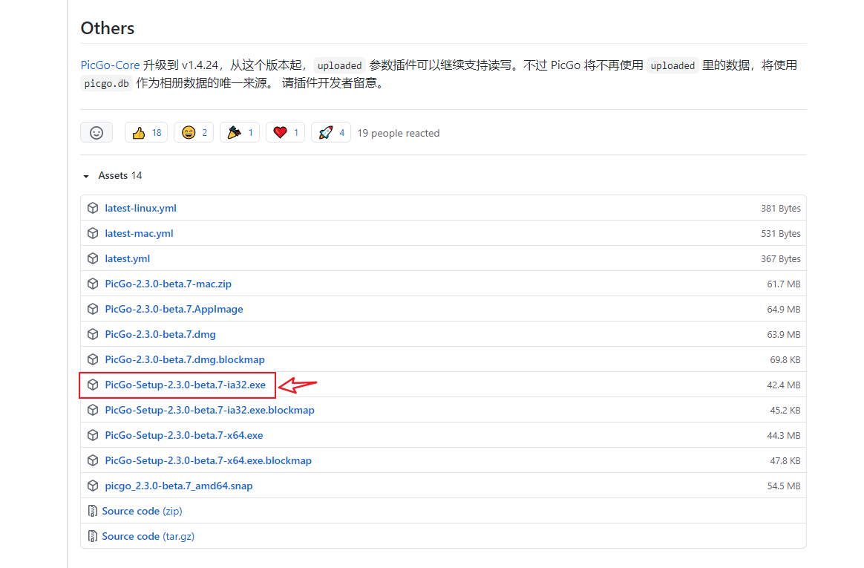This screenshot has height=568, width=864.
Task: Click the Others heading
Action: coord(108,28)
